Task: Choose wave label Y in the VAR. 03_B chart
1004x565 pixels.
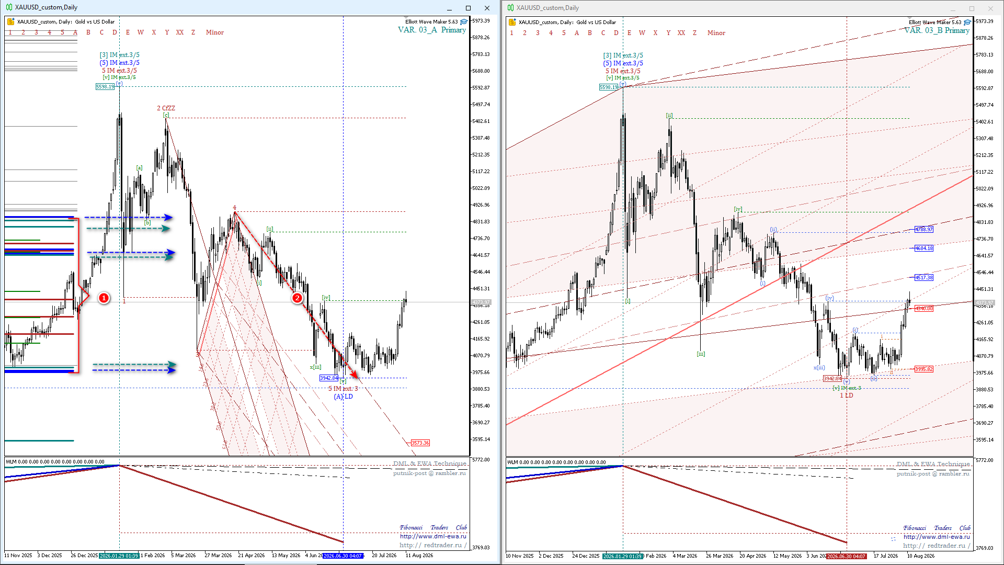Action: point(668,33)
